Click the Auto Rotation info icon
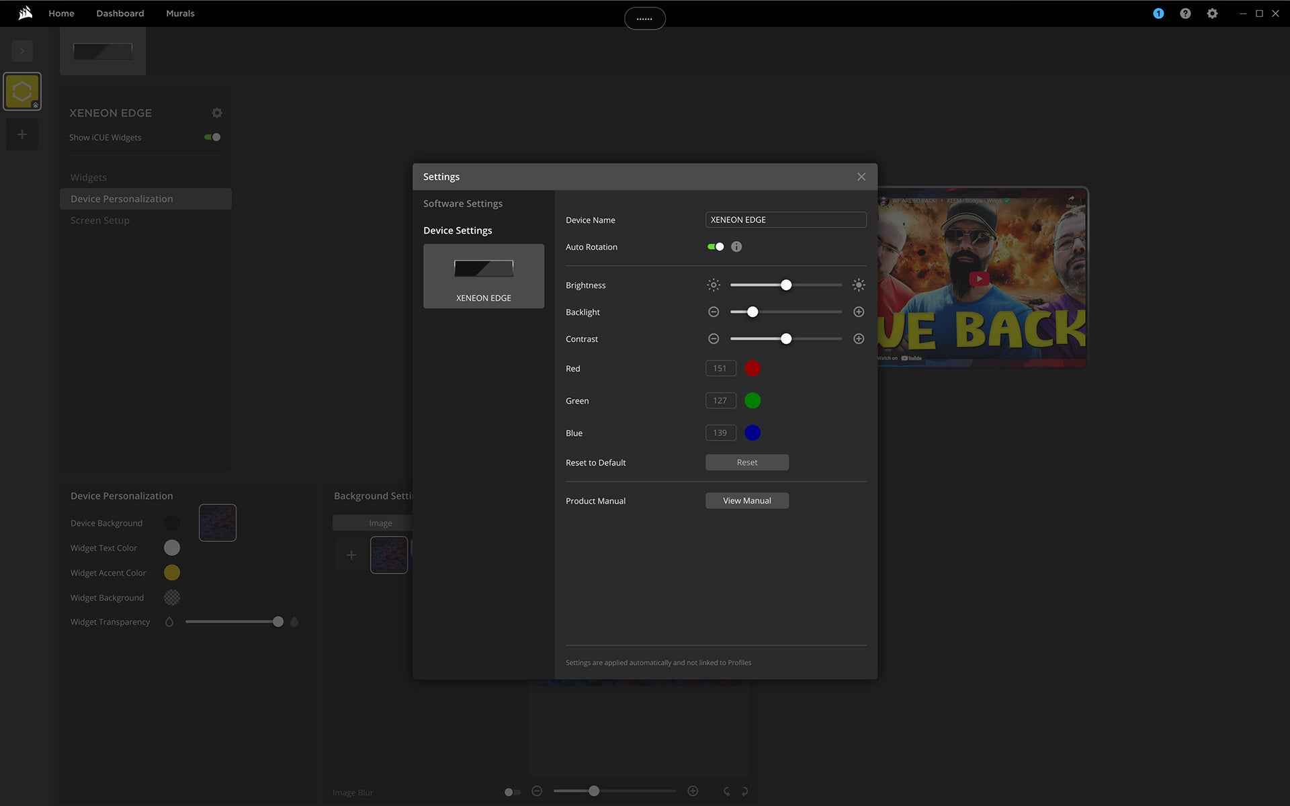 coord(736,247)
